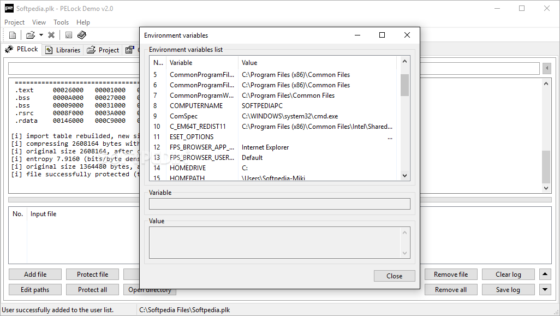This screenshot has width=560, height=316.
Task: Click the Edit paths button
Action: pyautogui.click(x=35, y=290)
